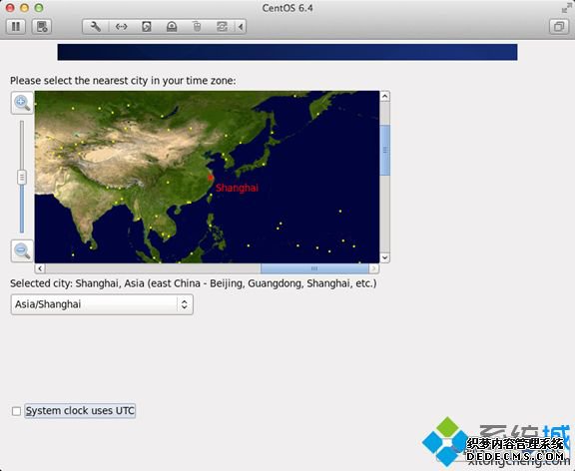Select Shanghai marker on the map

211,179
